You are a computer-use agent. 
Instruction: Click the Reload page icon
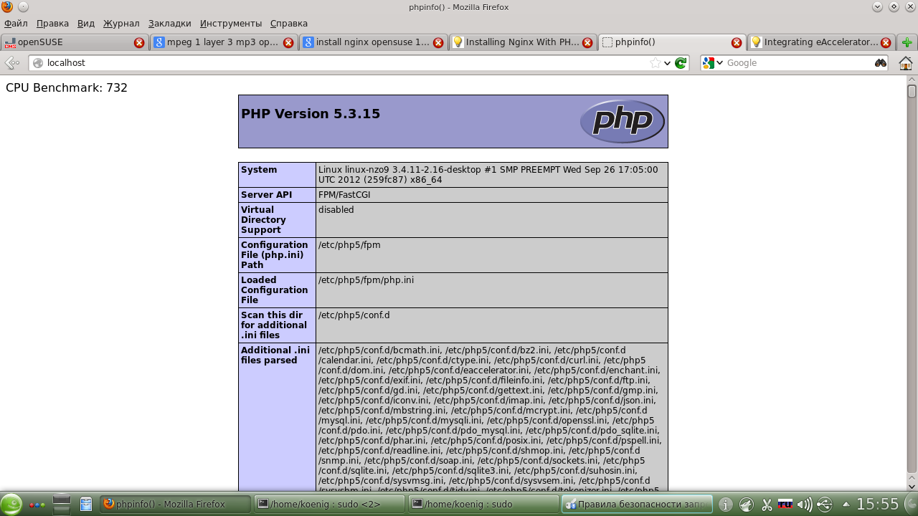pos(681,63)
